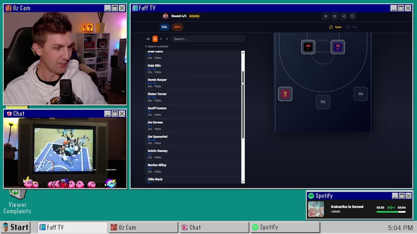417x234 pixels.
Task: Choose Derek Harper from the list
Action: (x=194, y=83)
